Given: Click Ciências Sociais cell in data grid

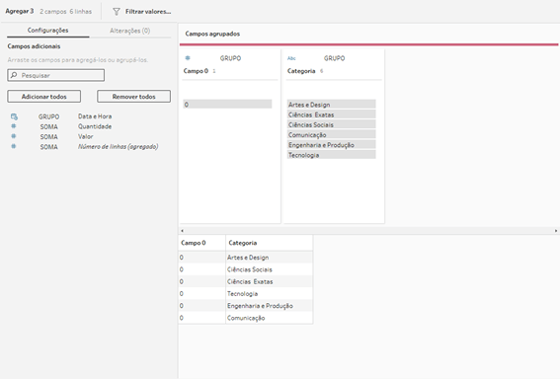Looking at the screenshot, I should [269, 269].
